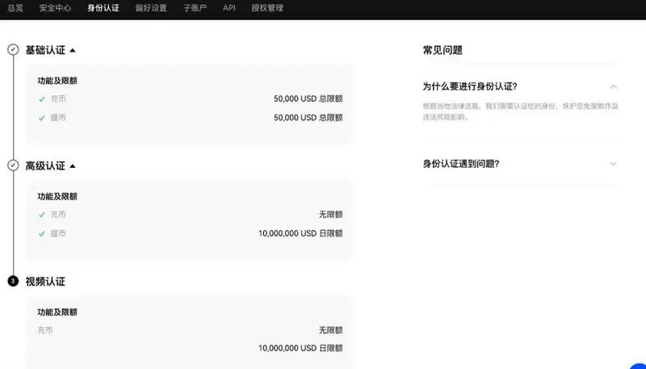Click the green check next to 提币 under 高级认证

pos(42,233)
